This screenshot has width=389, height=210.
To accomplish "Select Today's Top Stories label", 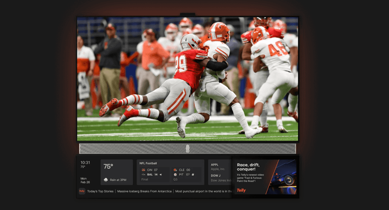I will click(x=100, y=191).
